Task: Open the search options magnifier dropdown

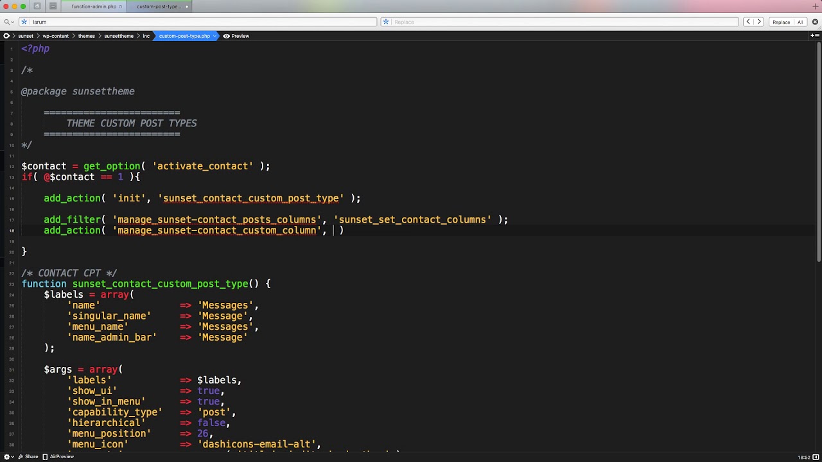Action: coord(8,22)
